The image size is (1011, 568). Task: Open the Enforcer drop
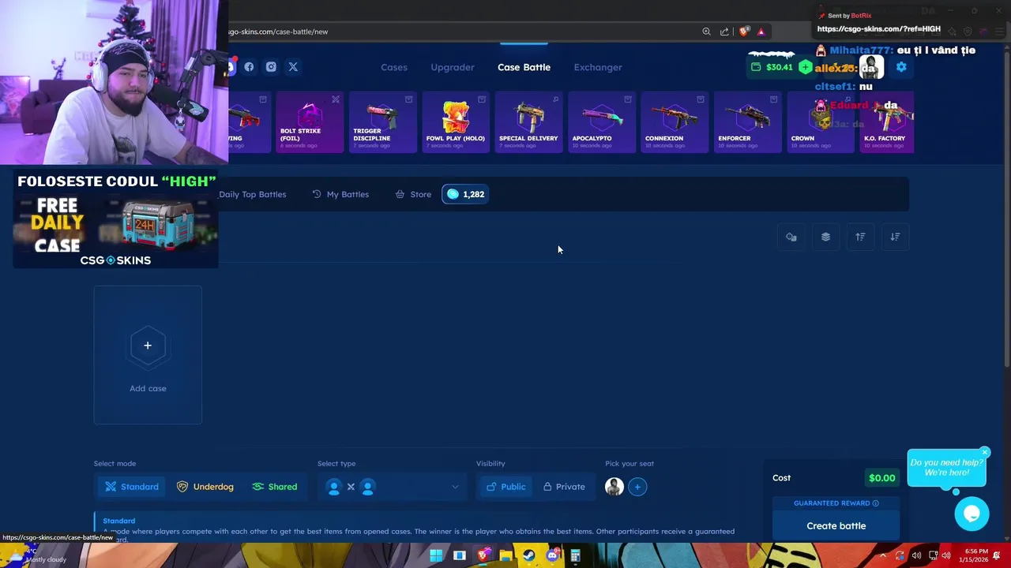[x=747, y=122]
